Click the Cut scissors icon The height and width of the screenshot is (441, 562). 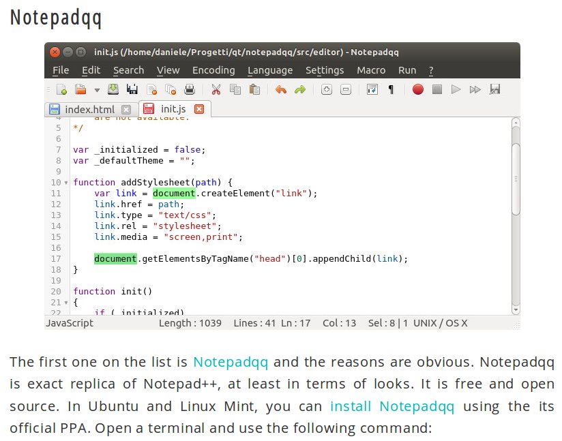tap(216, 89)
